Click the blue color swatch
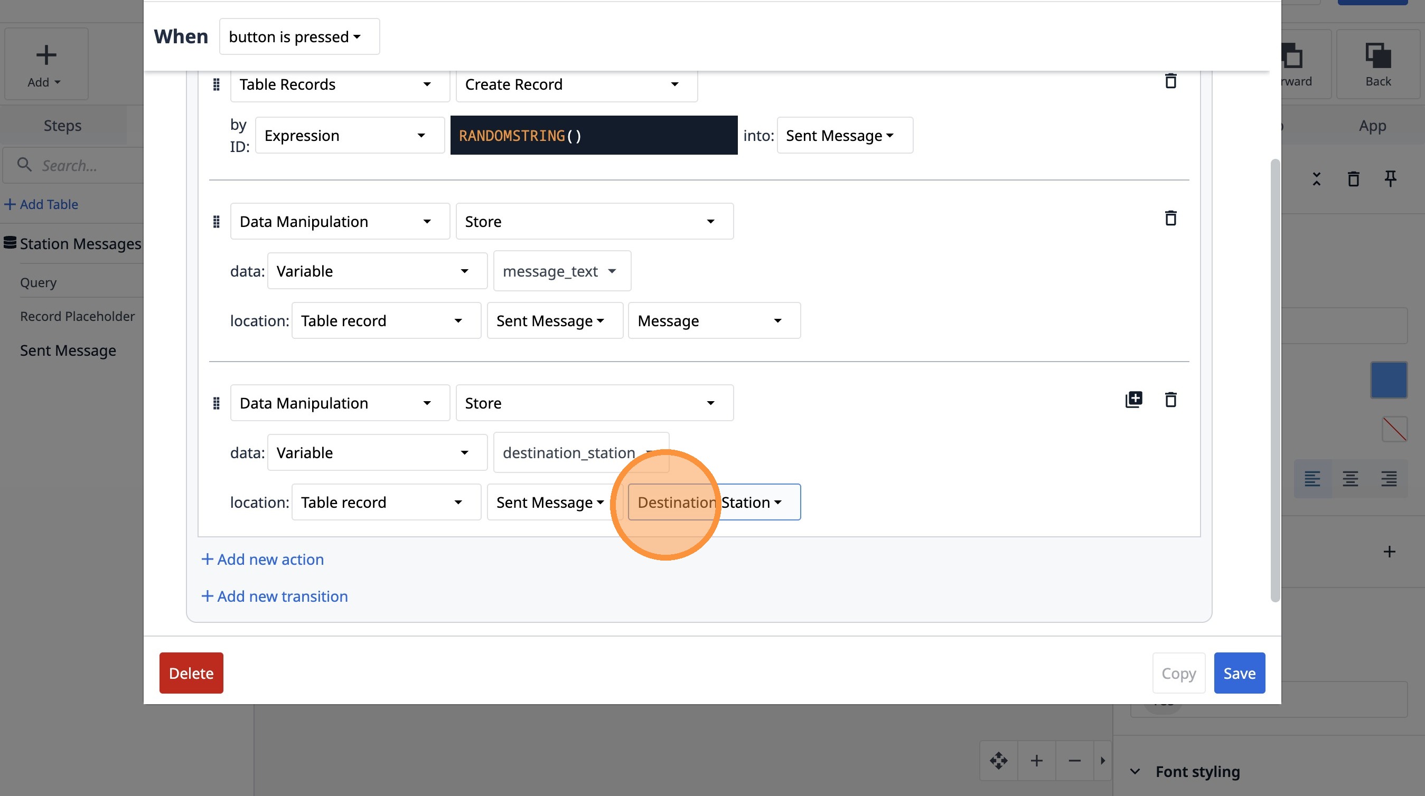The height and width of the screenshot is (796, 1425). [x=1388, y=380]
